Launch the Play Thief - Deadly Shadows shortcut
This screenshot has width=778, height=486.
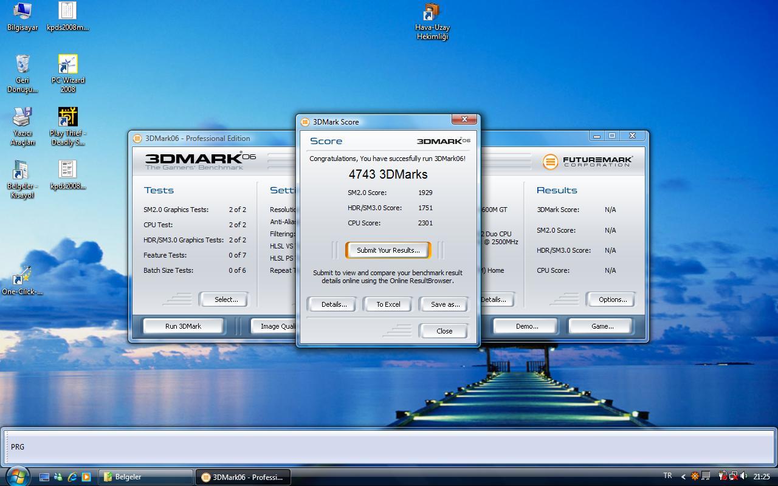point(67,126)
